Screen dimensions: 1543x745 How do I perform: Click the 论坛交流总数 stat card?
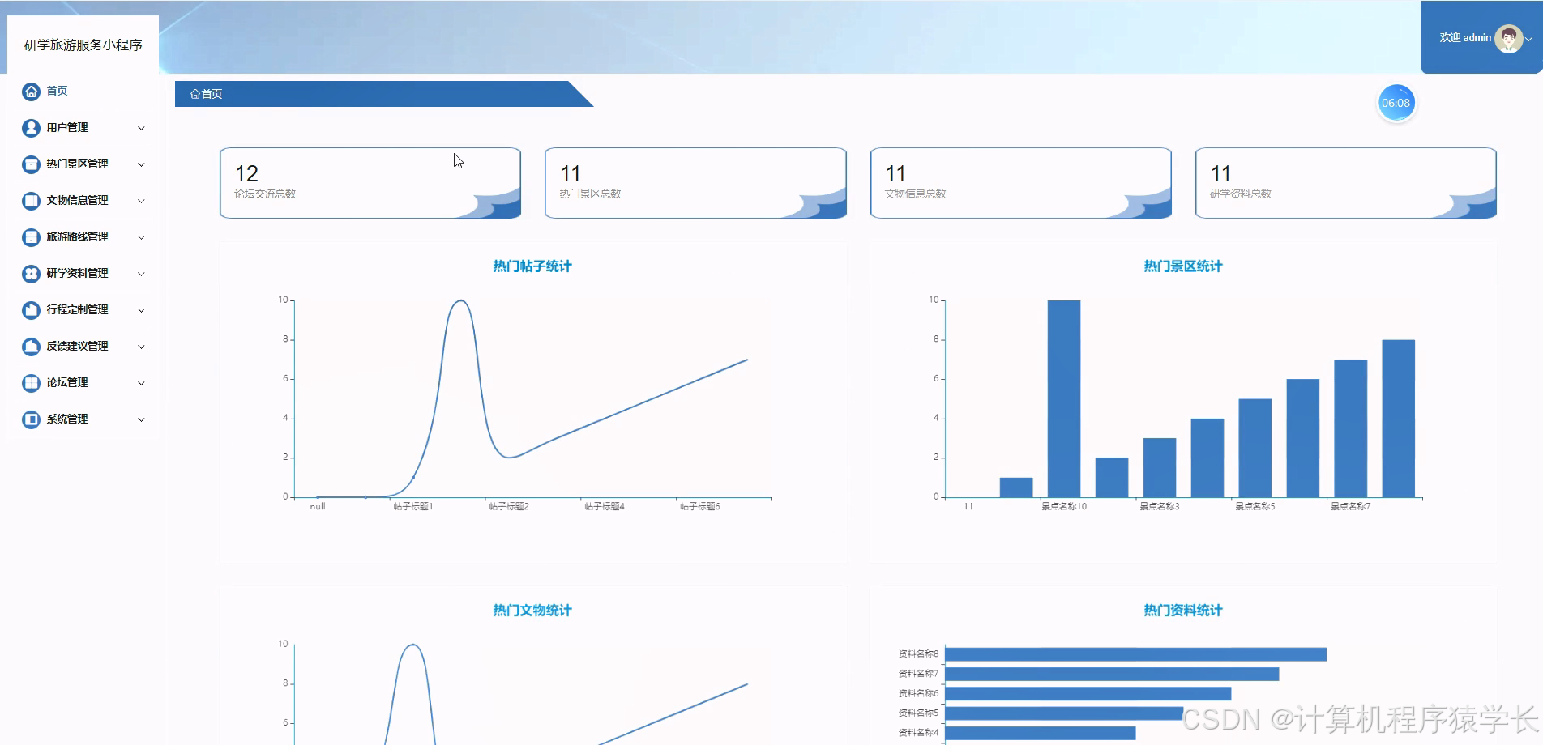370,183
